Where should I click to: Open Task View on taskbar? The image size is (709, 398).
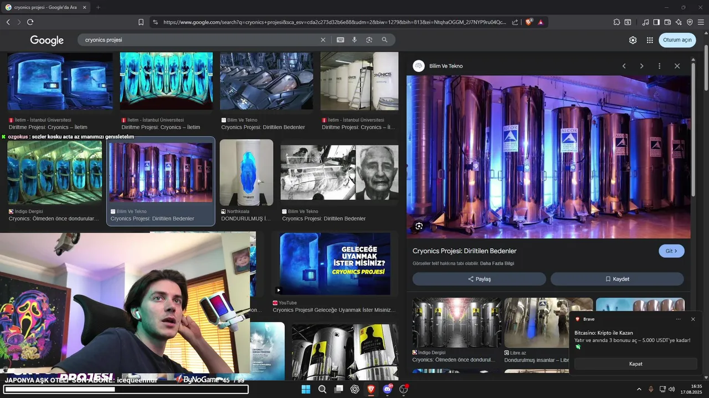coord(338,389)
